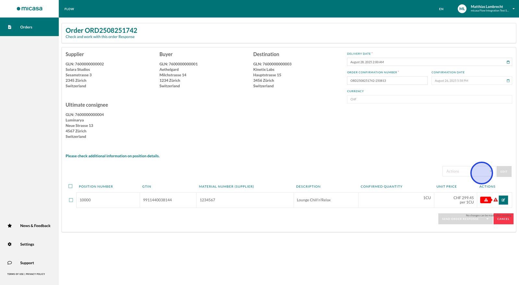Click the Description column header

pyautogui.click(x=308, y=187)
